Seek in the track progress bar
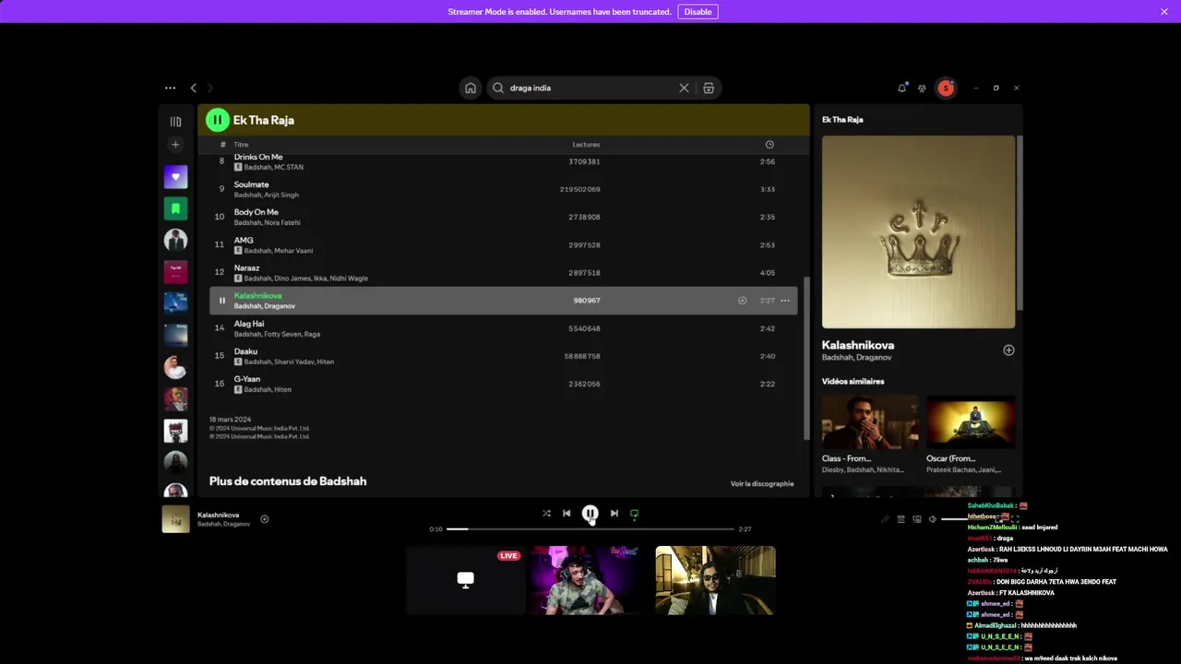Viewport: 1181px width, 664px height. (x=590, y=529)
